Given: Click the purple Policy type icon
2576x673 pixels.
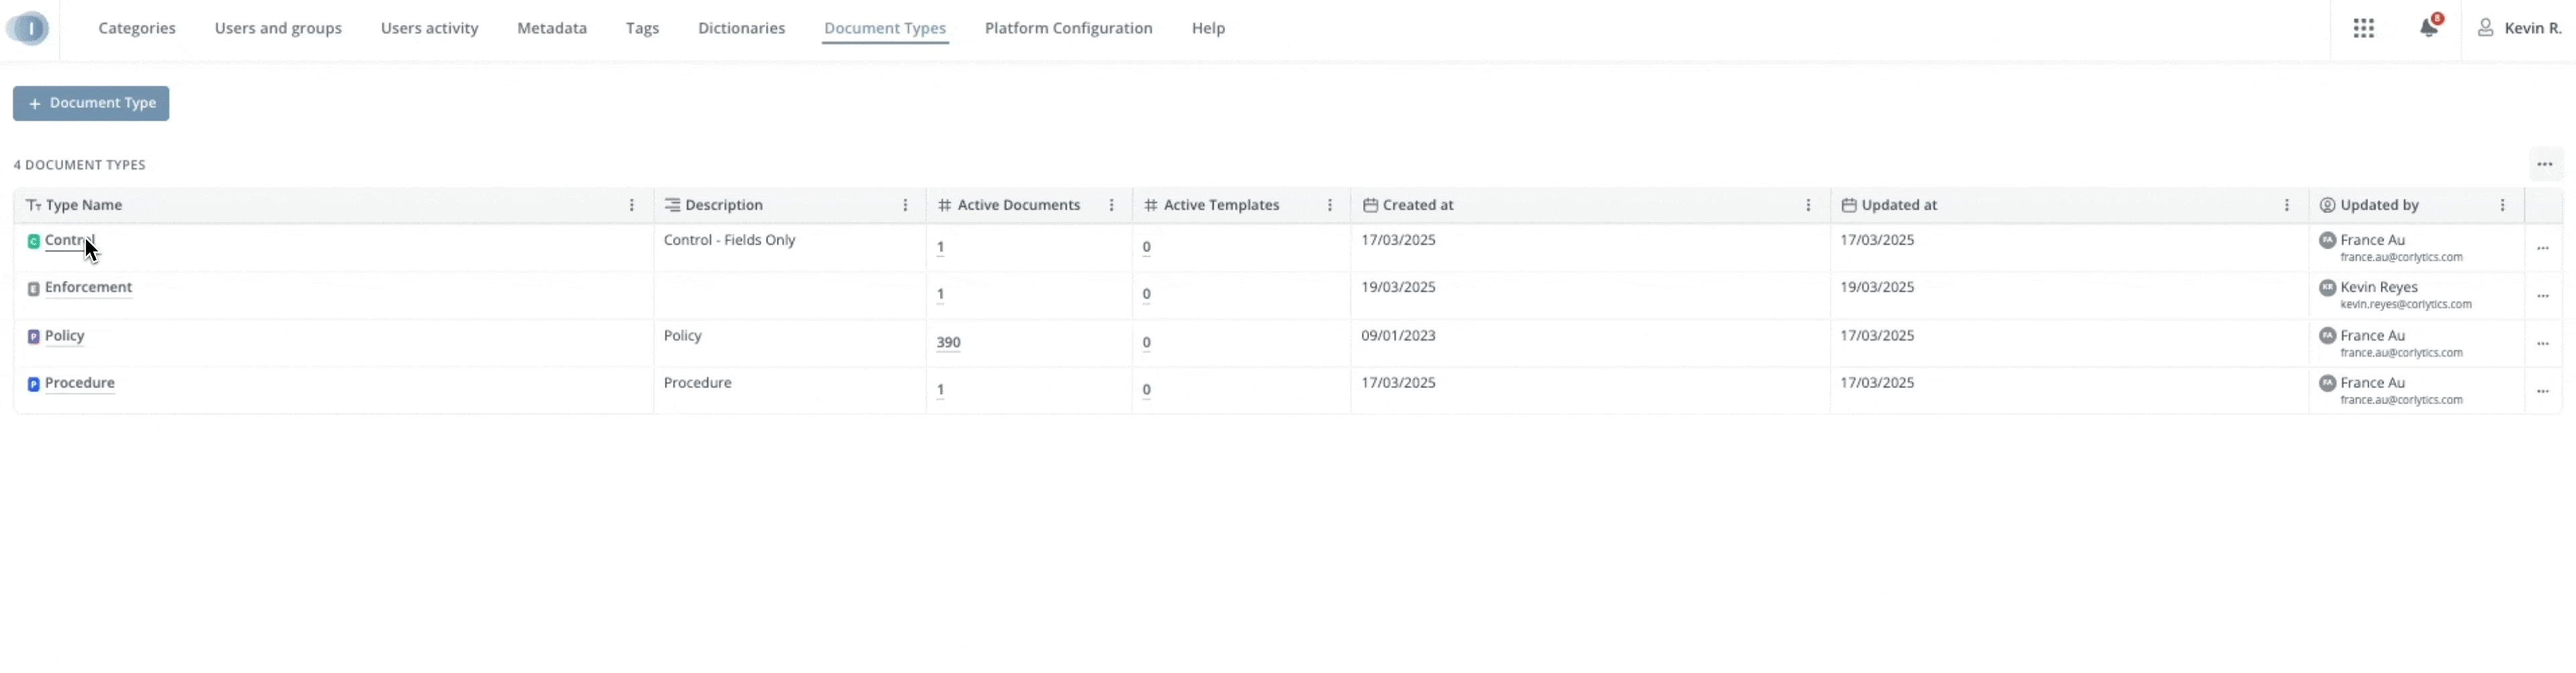Looking at the screenshot, I should tap(33, 336).
